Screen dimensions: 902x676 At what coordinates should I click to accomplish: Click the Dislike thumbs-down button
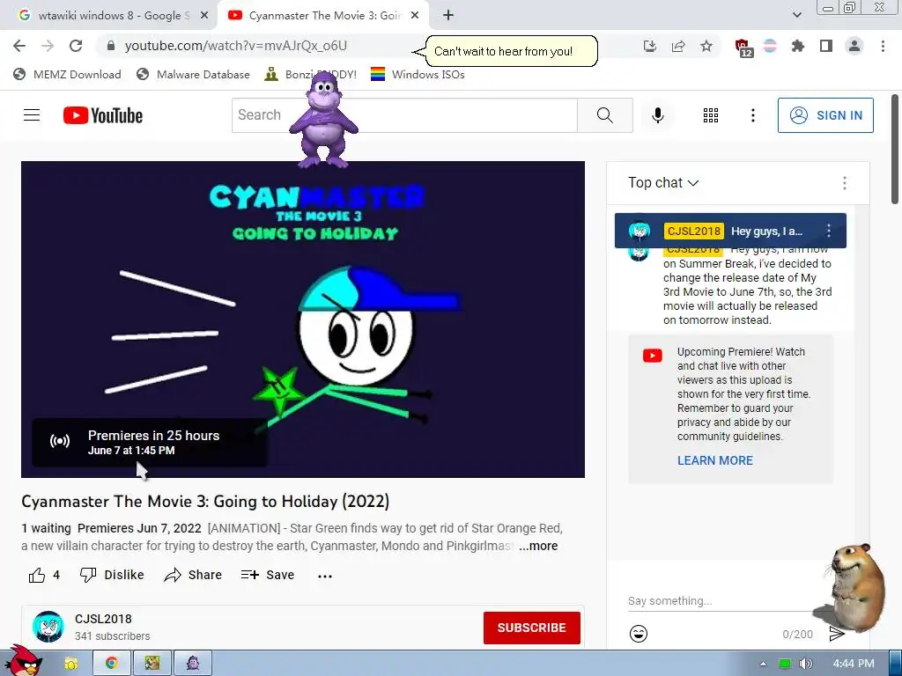[112, 575]
